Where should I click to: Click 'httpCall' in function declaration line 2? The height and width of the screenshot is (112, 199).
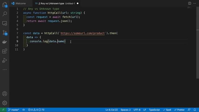(x=54, y=13)
